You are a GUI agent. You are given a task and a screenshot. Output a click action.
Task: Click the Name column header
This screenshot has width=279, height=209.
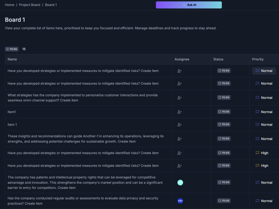click(12, 59)
